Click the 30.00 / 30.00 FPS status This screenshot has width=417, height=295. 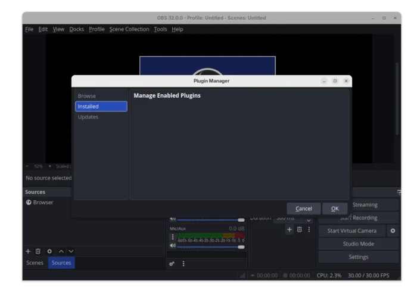point(369,275)
